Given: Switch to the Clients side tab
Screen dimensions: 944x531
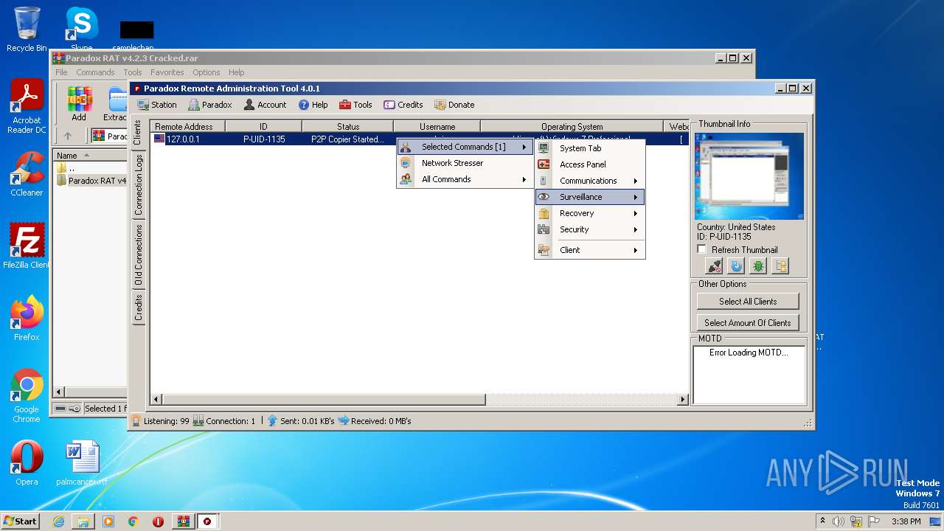Looking at the screenshot, I should click(x=138, y=133).
